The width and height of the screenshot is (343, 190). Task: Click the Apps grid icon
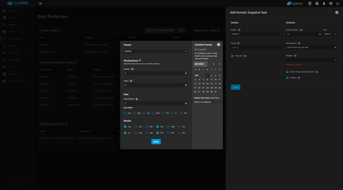click(5, 67)
